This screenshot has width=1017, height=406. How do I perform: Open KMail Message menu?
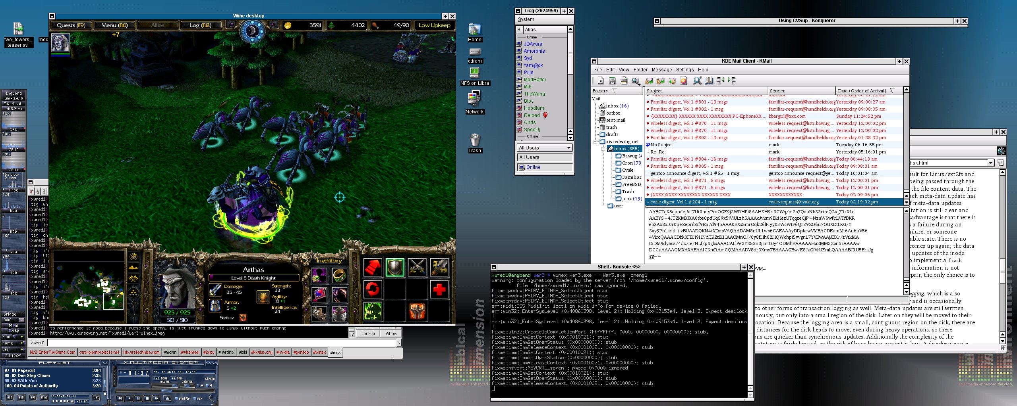point(662,70)
